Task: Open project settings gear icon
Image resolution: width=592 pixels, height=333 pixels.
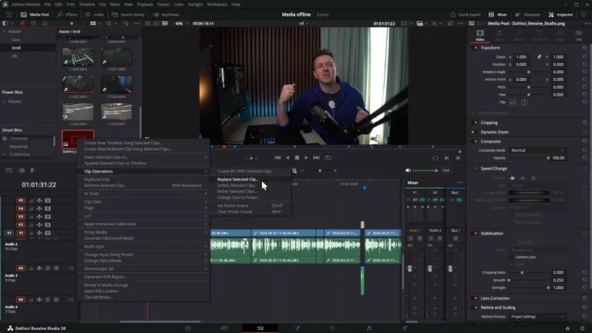Action: 582,328
